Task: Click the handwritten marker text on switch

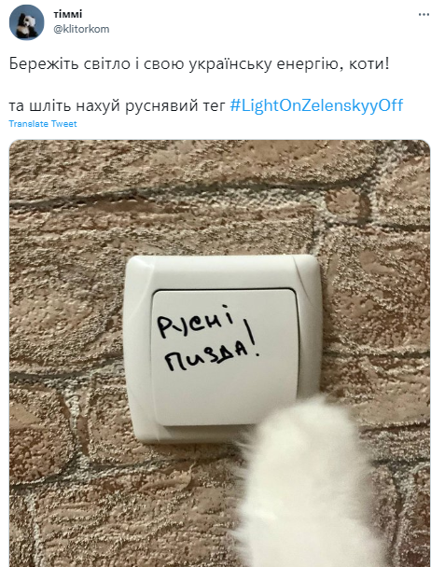Action: [x=208, y=339]
